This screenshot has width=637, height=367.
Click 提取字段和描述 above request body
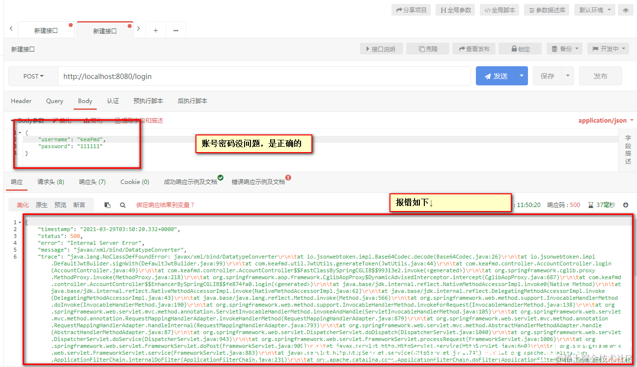(x=139, y=121)
